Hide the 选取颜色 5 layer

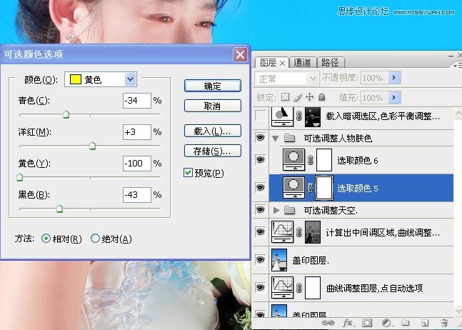[261, 187]
